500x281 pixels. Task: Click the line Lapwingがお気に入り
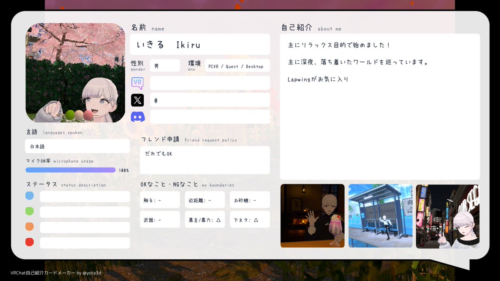(x=318, y=79)
